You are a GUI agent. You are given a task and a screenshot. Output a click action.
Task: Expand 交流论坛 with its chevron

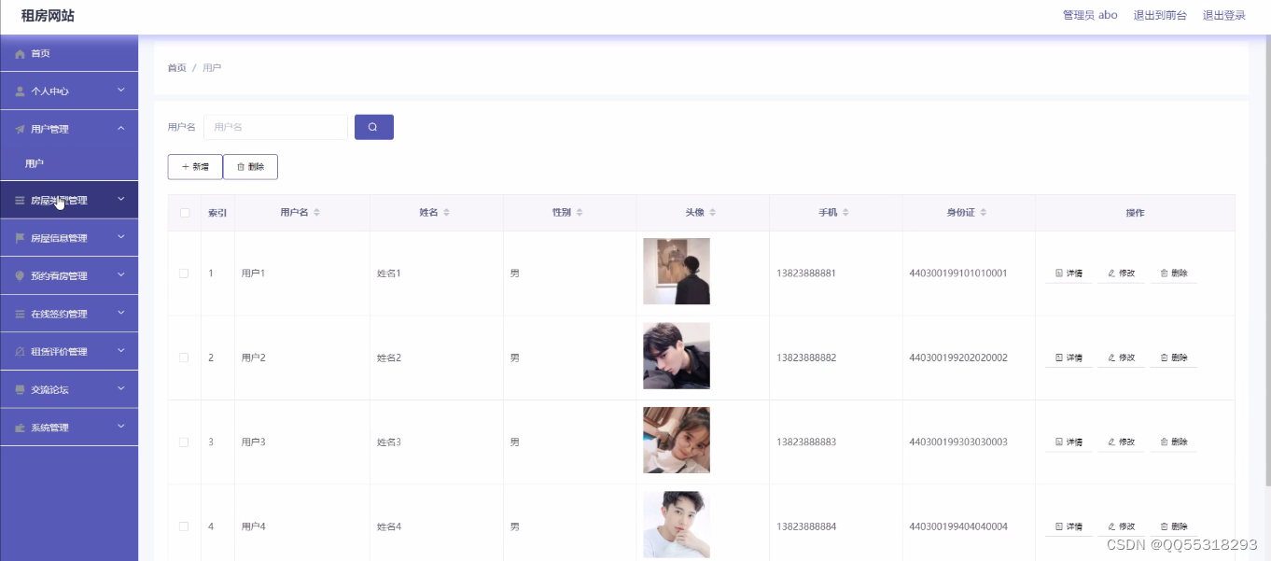[x=121, y=388]
